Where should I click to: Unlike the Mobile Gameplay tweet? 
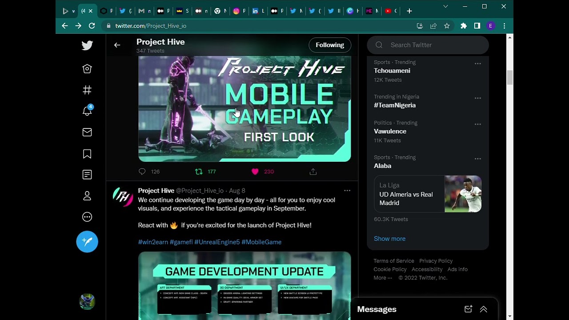255,172
